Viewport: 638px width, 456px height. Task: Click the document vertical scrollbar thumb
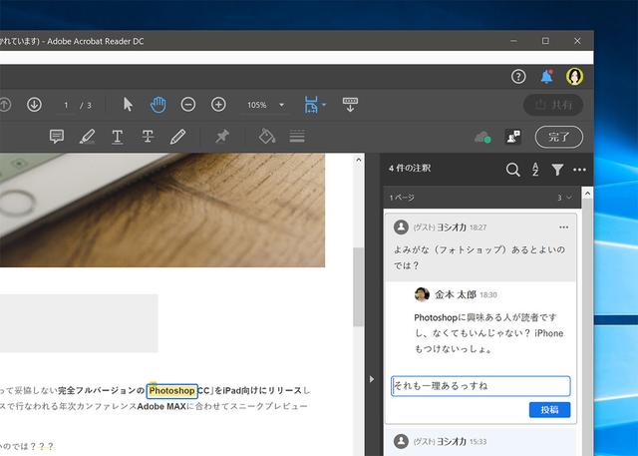(359, 286)
